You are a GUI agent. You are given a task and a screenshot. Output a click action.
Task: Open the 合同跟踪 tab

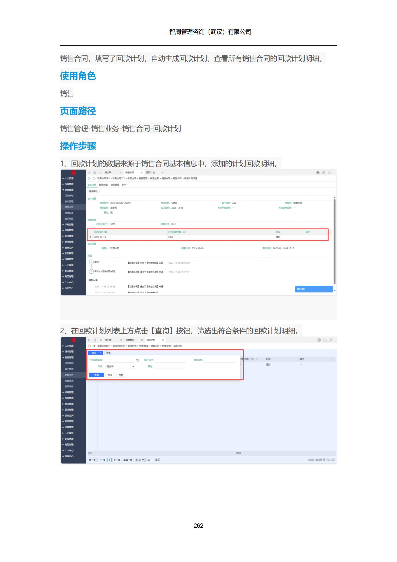point(115,185)
